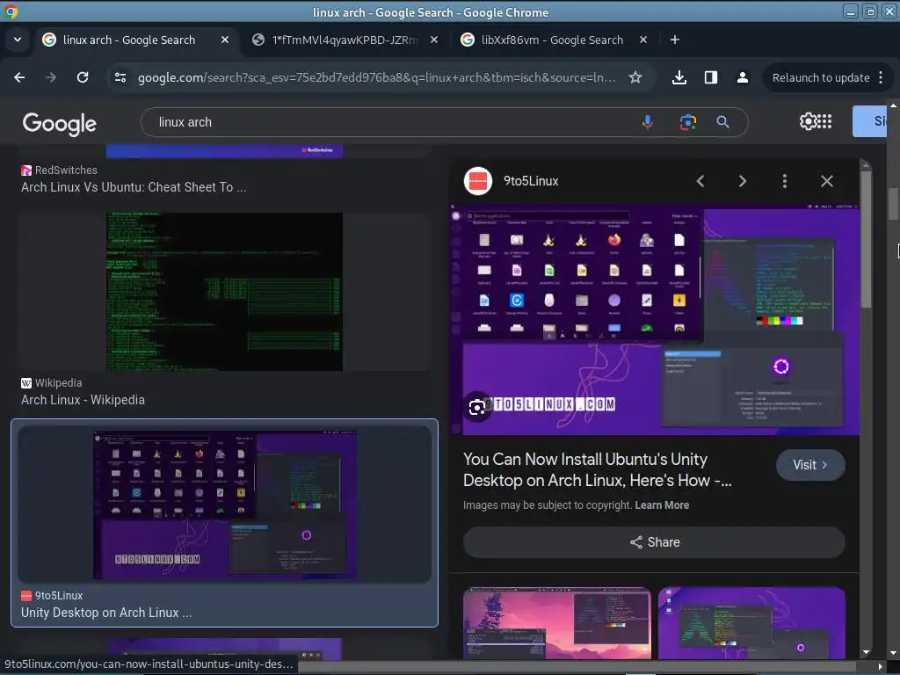Click the 9to5Linux source name in preview header
The height and width of the screenshot is (675, 900).
pyautogui.click(x=531, y=181)
